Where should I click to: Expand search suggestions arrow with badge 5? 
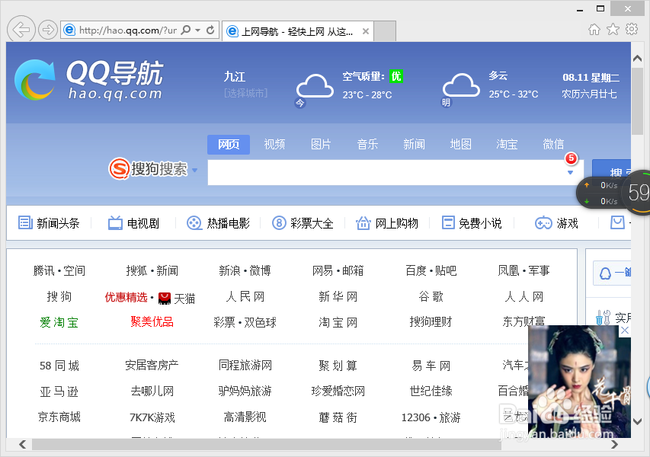pos(571,172)
